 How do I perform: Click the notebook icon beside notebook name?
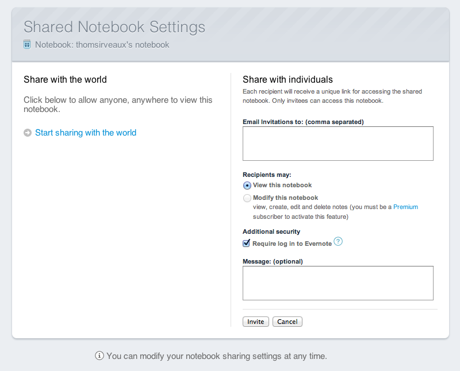coord(27,44)
